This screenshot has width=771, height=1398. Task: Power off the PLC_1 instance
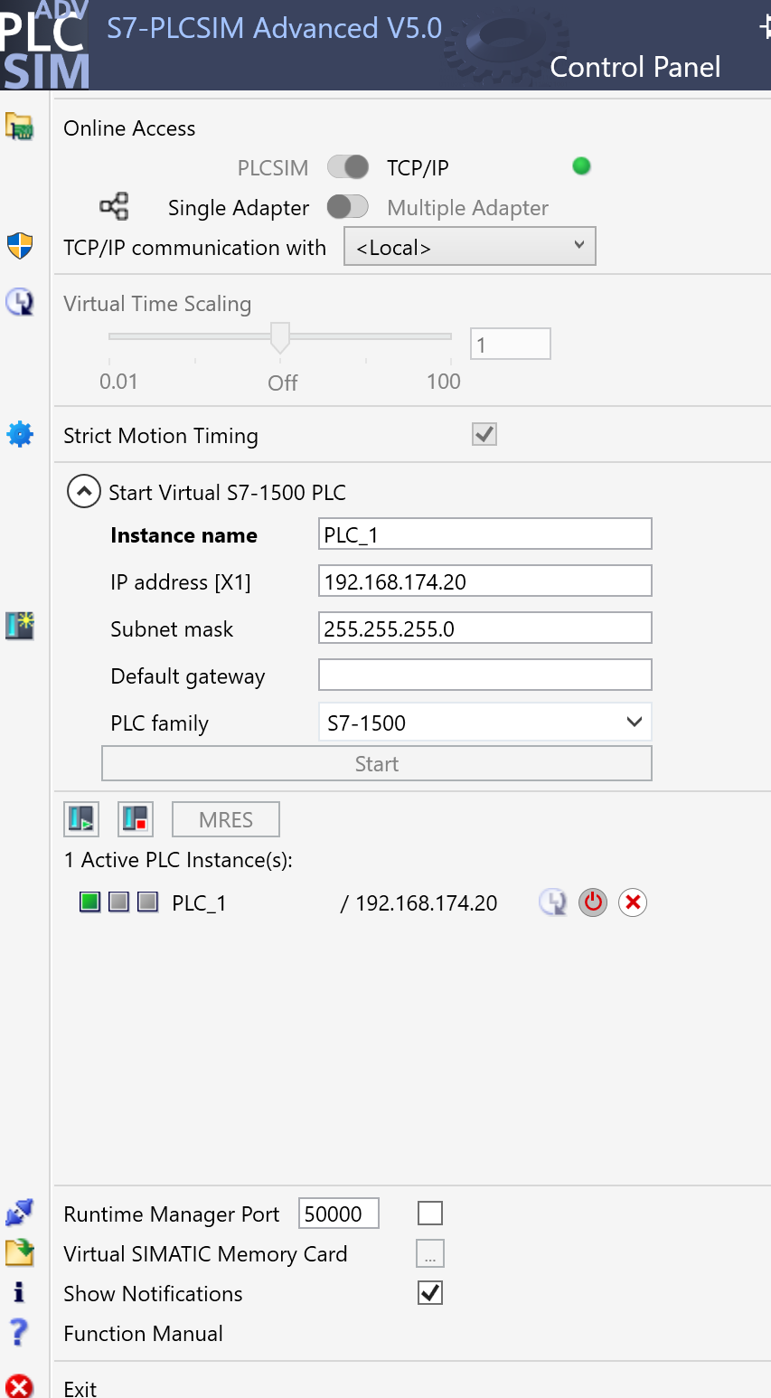point(593,902)
